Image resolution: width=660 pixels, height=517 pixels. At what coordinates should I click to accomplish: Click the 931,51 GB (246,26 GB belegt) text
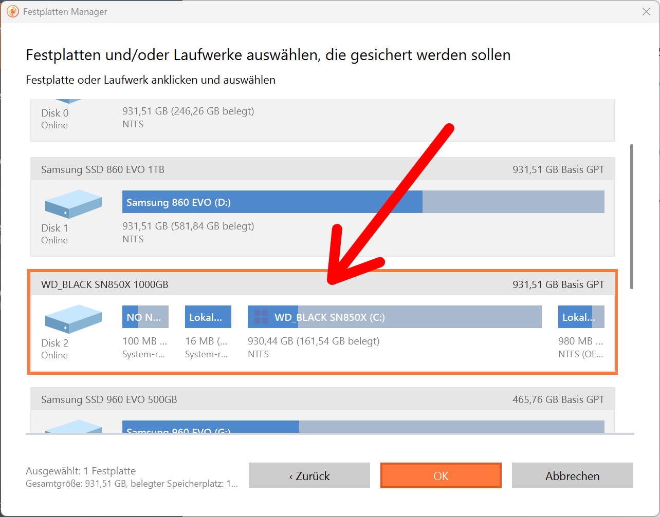(188, 111)
